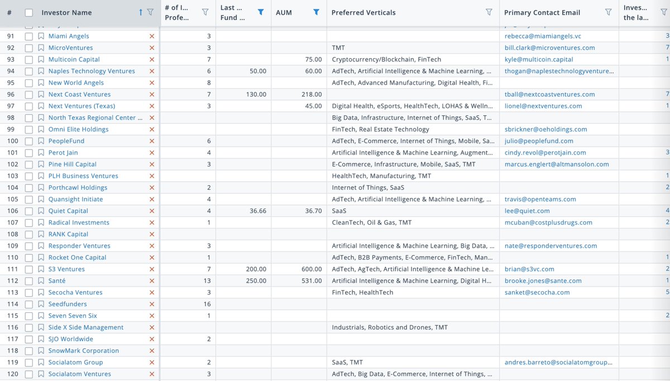670x381 pixels.
Task: Open filter for # of Investments column
Action: pyautogui.click(x=205, y=12)
